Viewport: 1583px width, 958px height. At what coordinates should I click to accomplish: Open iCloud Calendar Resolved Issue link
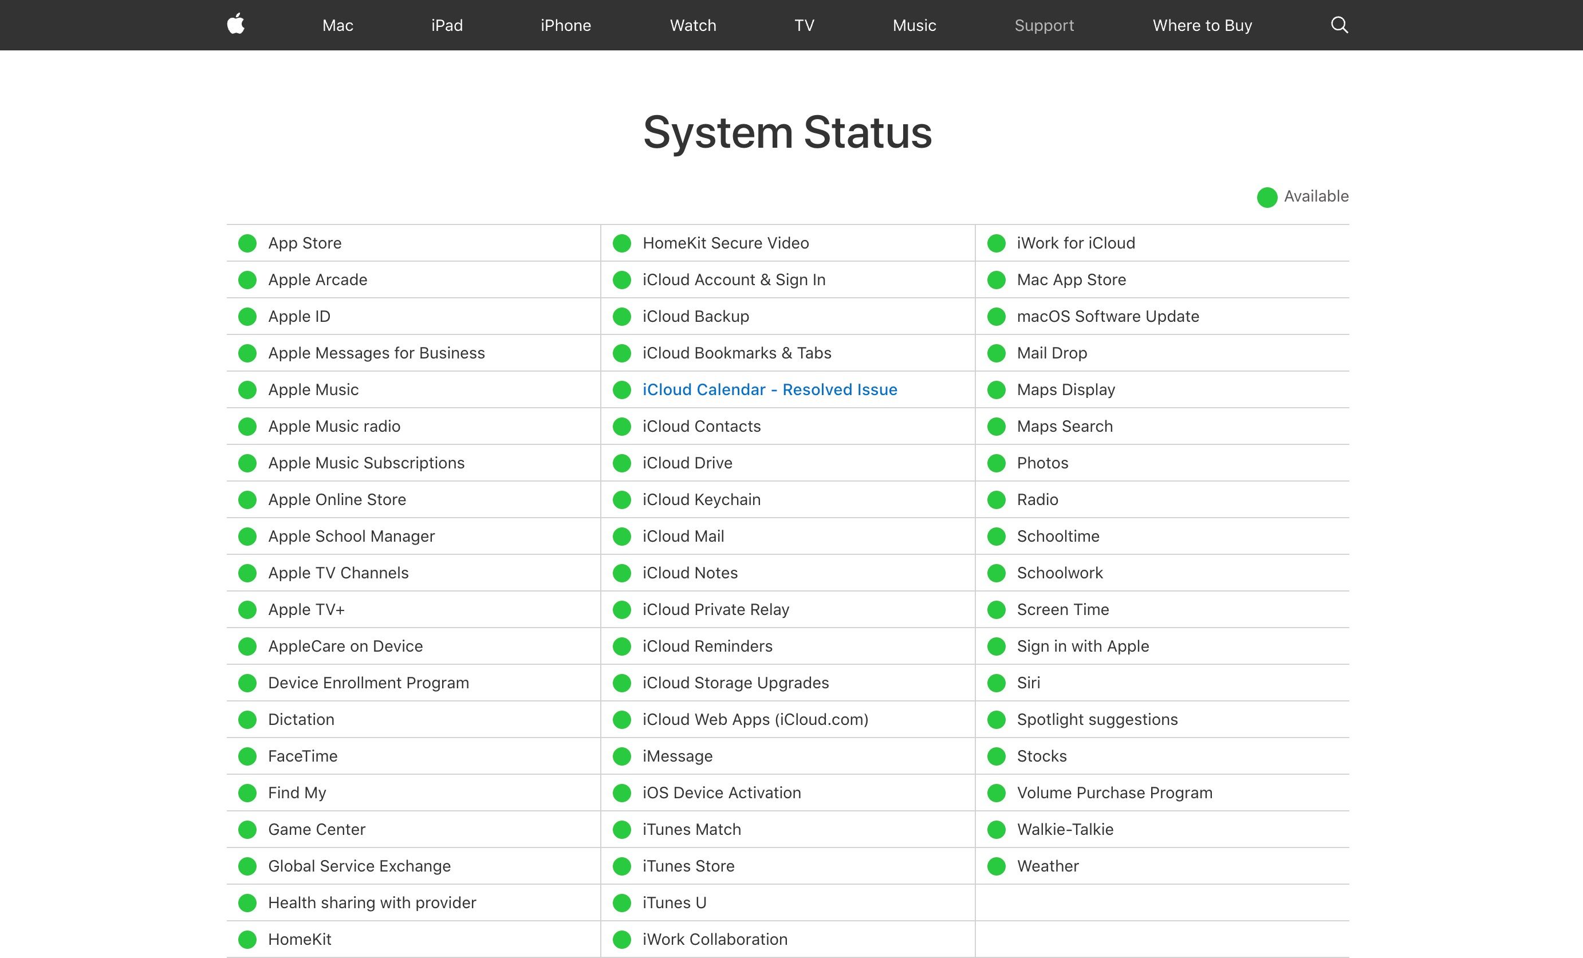click(770, 390)
